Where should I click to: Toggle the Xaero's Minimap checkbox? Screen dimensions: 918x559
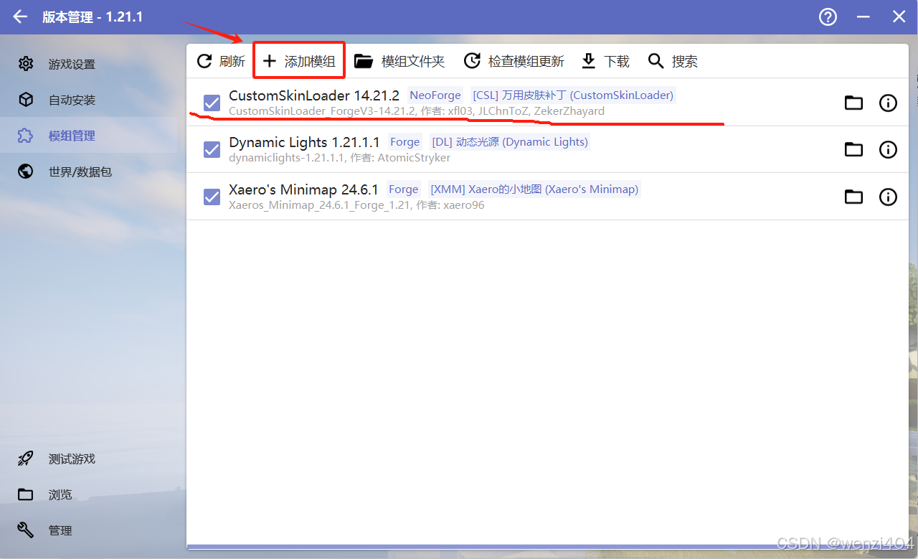click(x=212, y=197)
